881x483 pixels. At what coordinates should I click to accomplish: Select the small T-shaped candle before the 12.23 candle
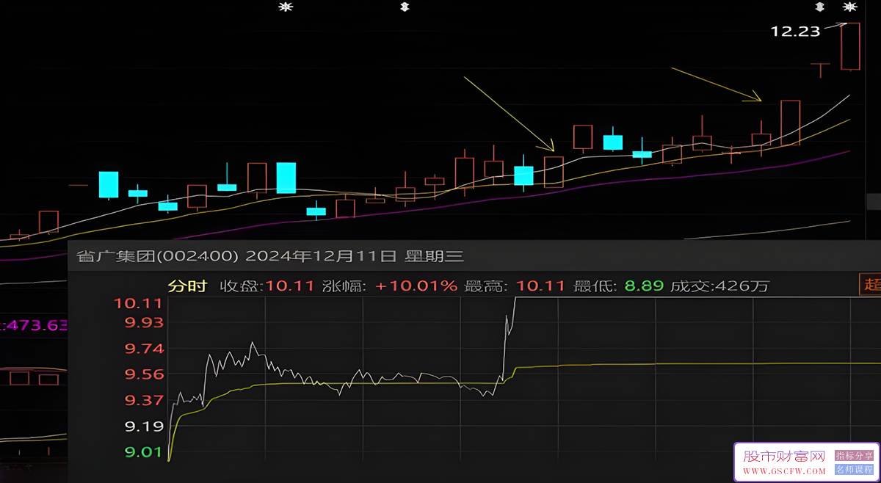[x=820, y=70]
